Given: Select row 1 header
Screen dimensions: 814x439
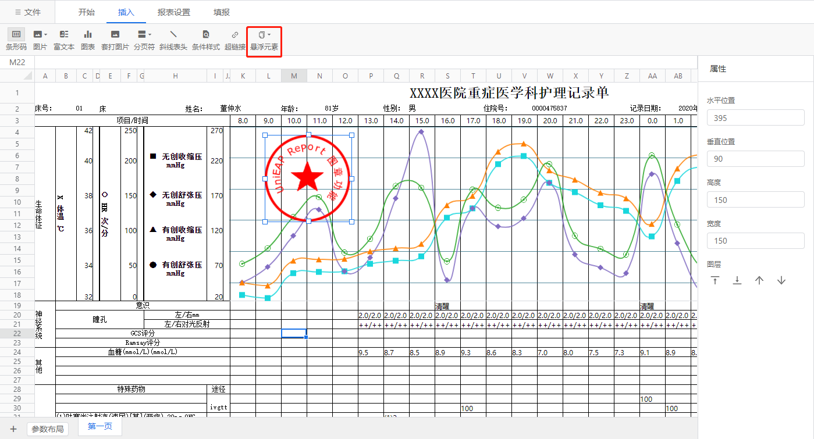Looking at the screenshot, I should pos(17,93).
